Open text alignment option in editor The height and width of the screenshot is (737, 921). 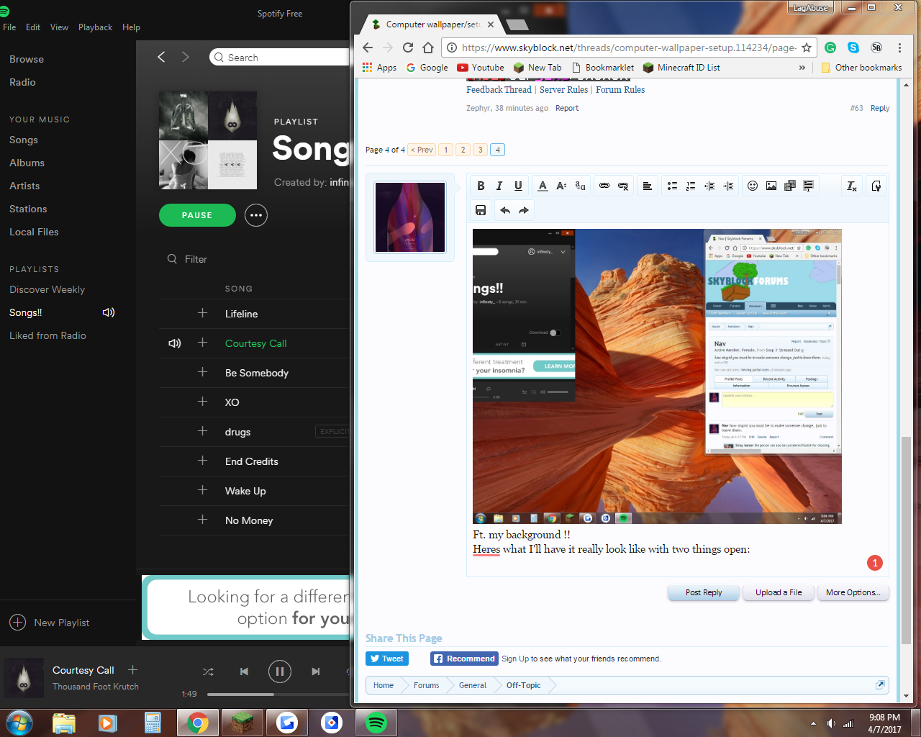[648, 186]
